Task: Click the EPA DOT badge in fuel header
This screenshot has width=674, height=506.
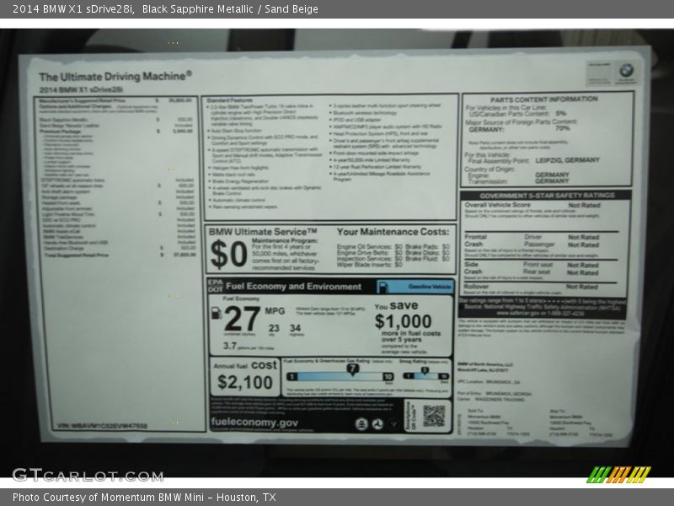Action: 215,286
